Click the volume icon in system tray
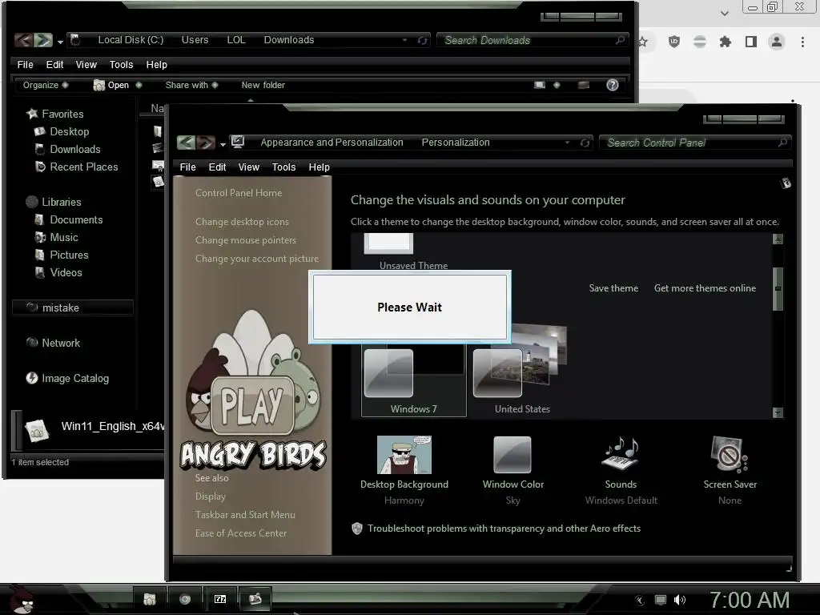Screen dimensions: 820x615 [x=680, y=600]
